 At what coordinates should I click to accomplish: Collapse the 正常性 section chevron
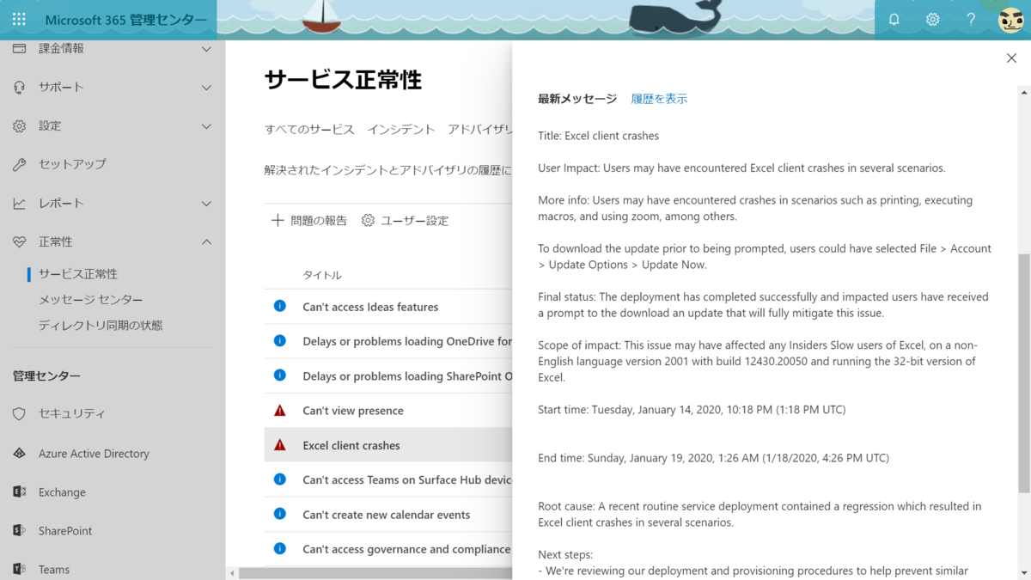click(x=206, y=242)
